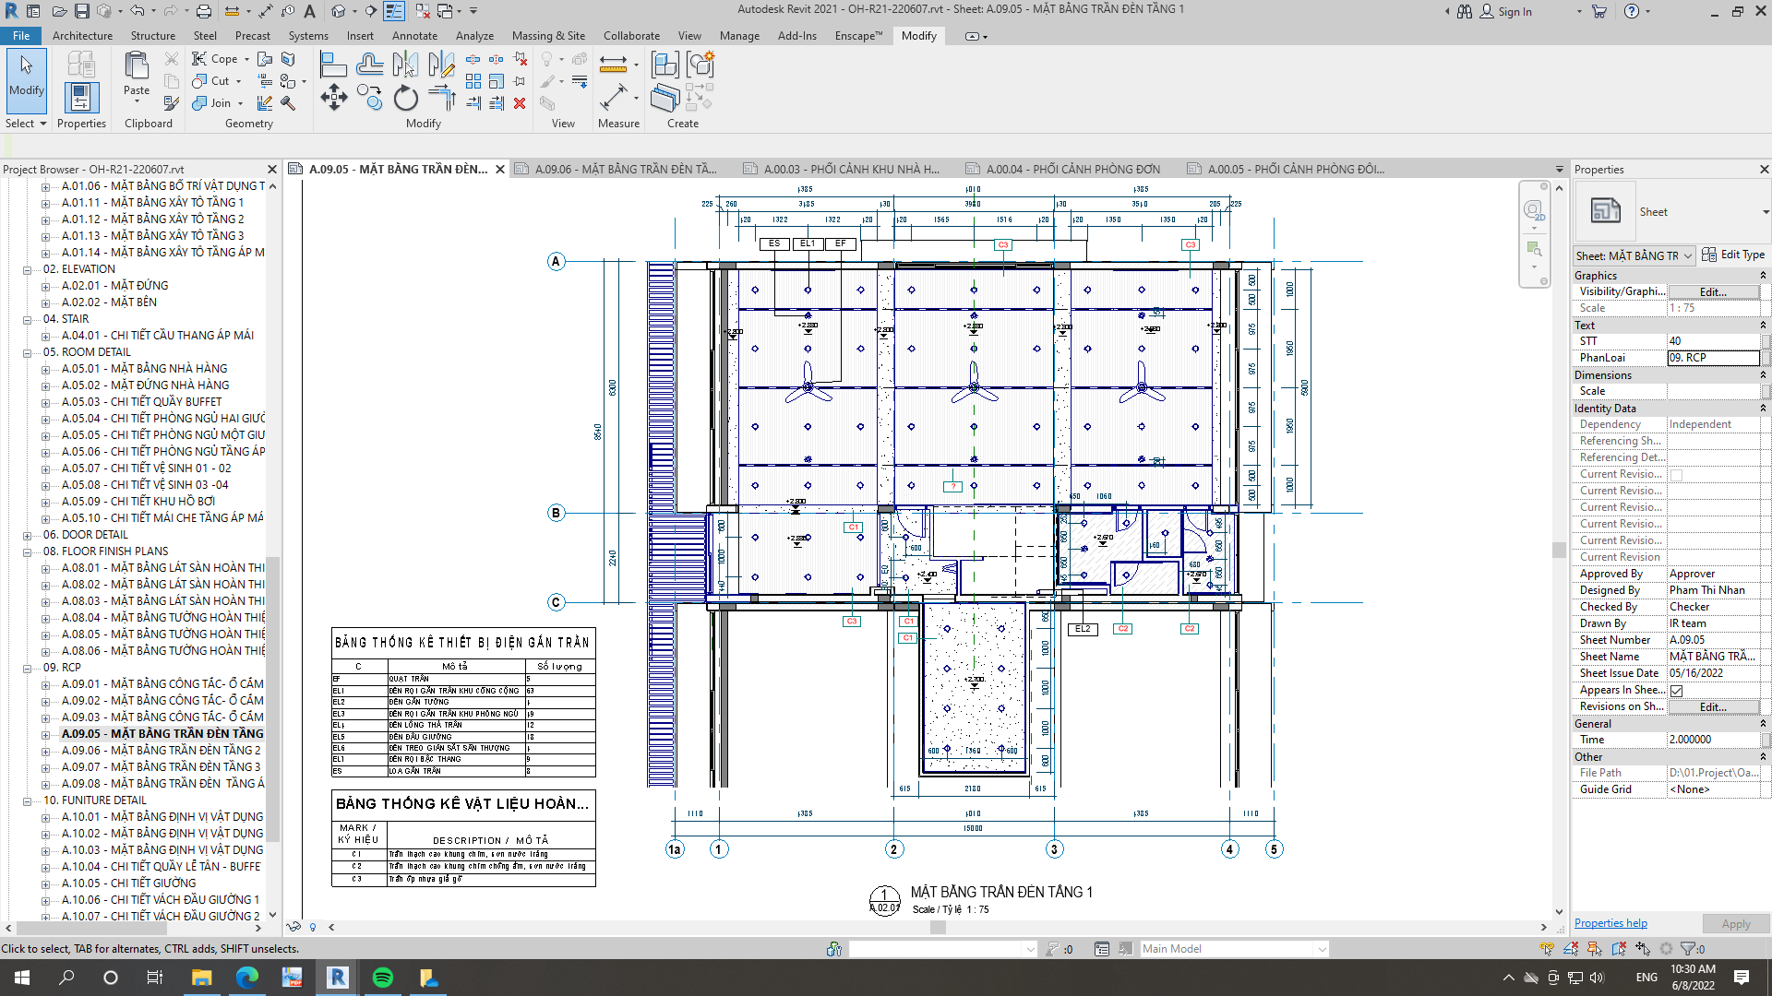The width and height of the screenshot is (1772, 996).
Task: Click the Offset tool icon
Action: [369, 65]
